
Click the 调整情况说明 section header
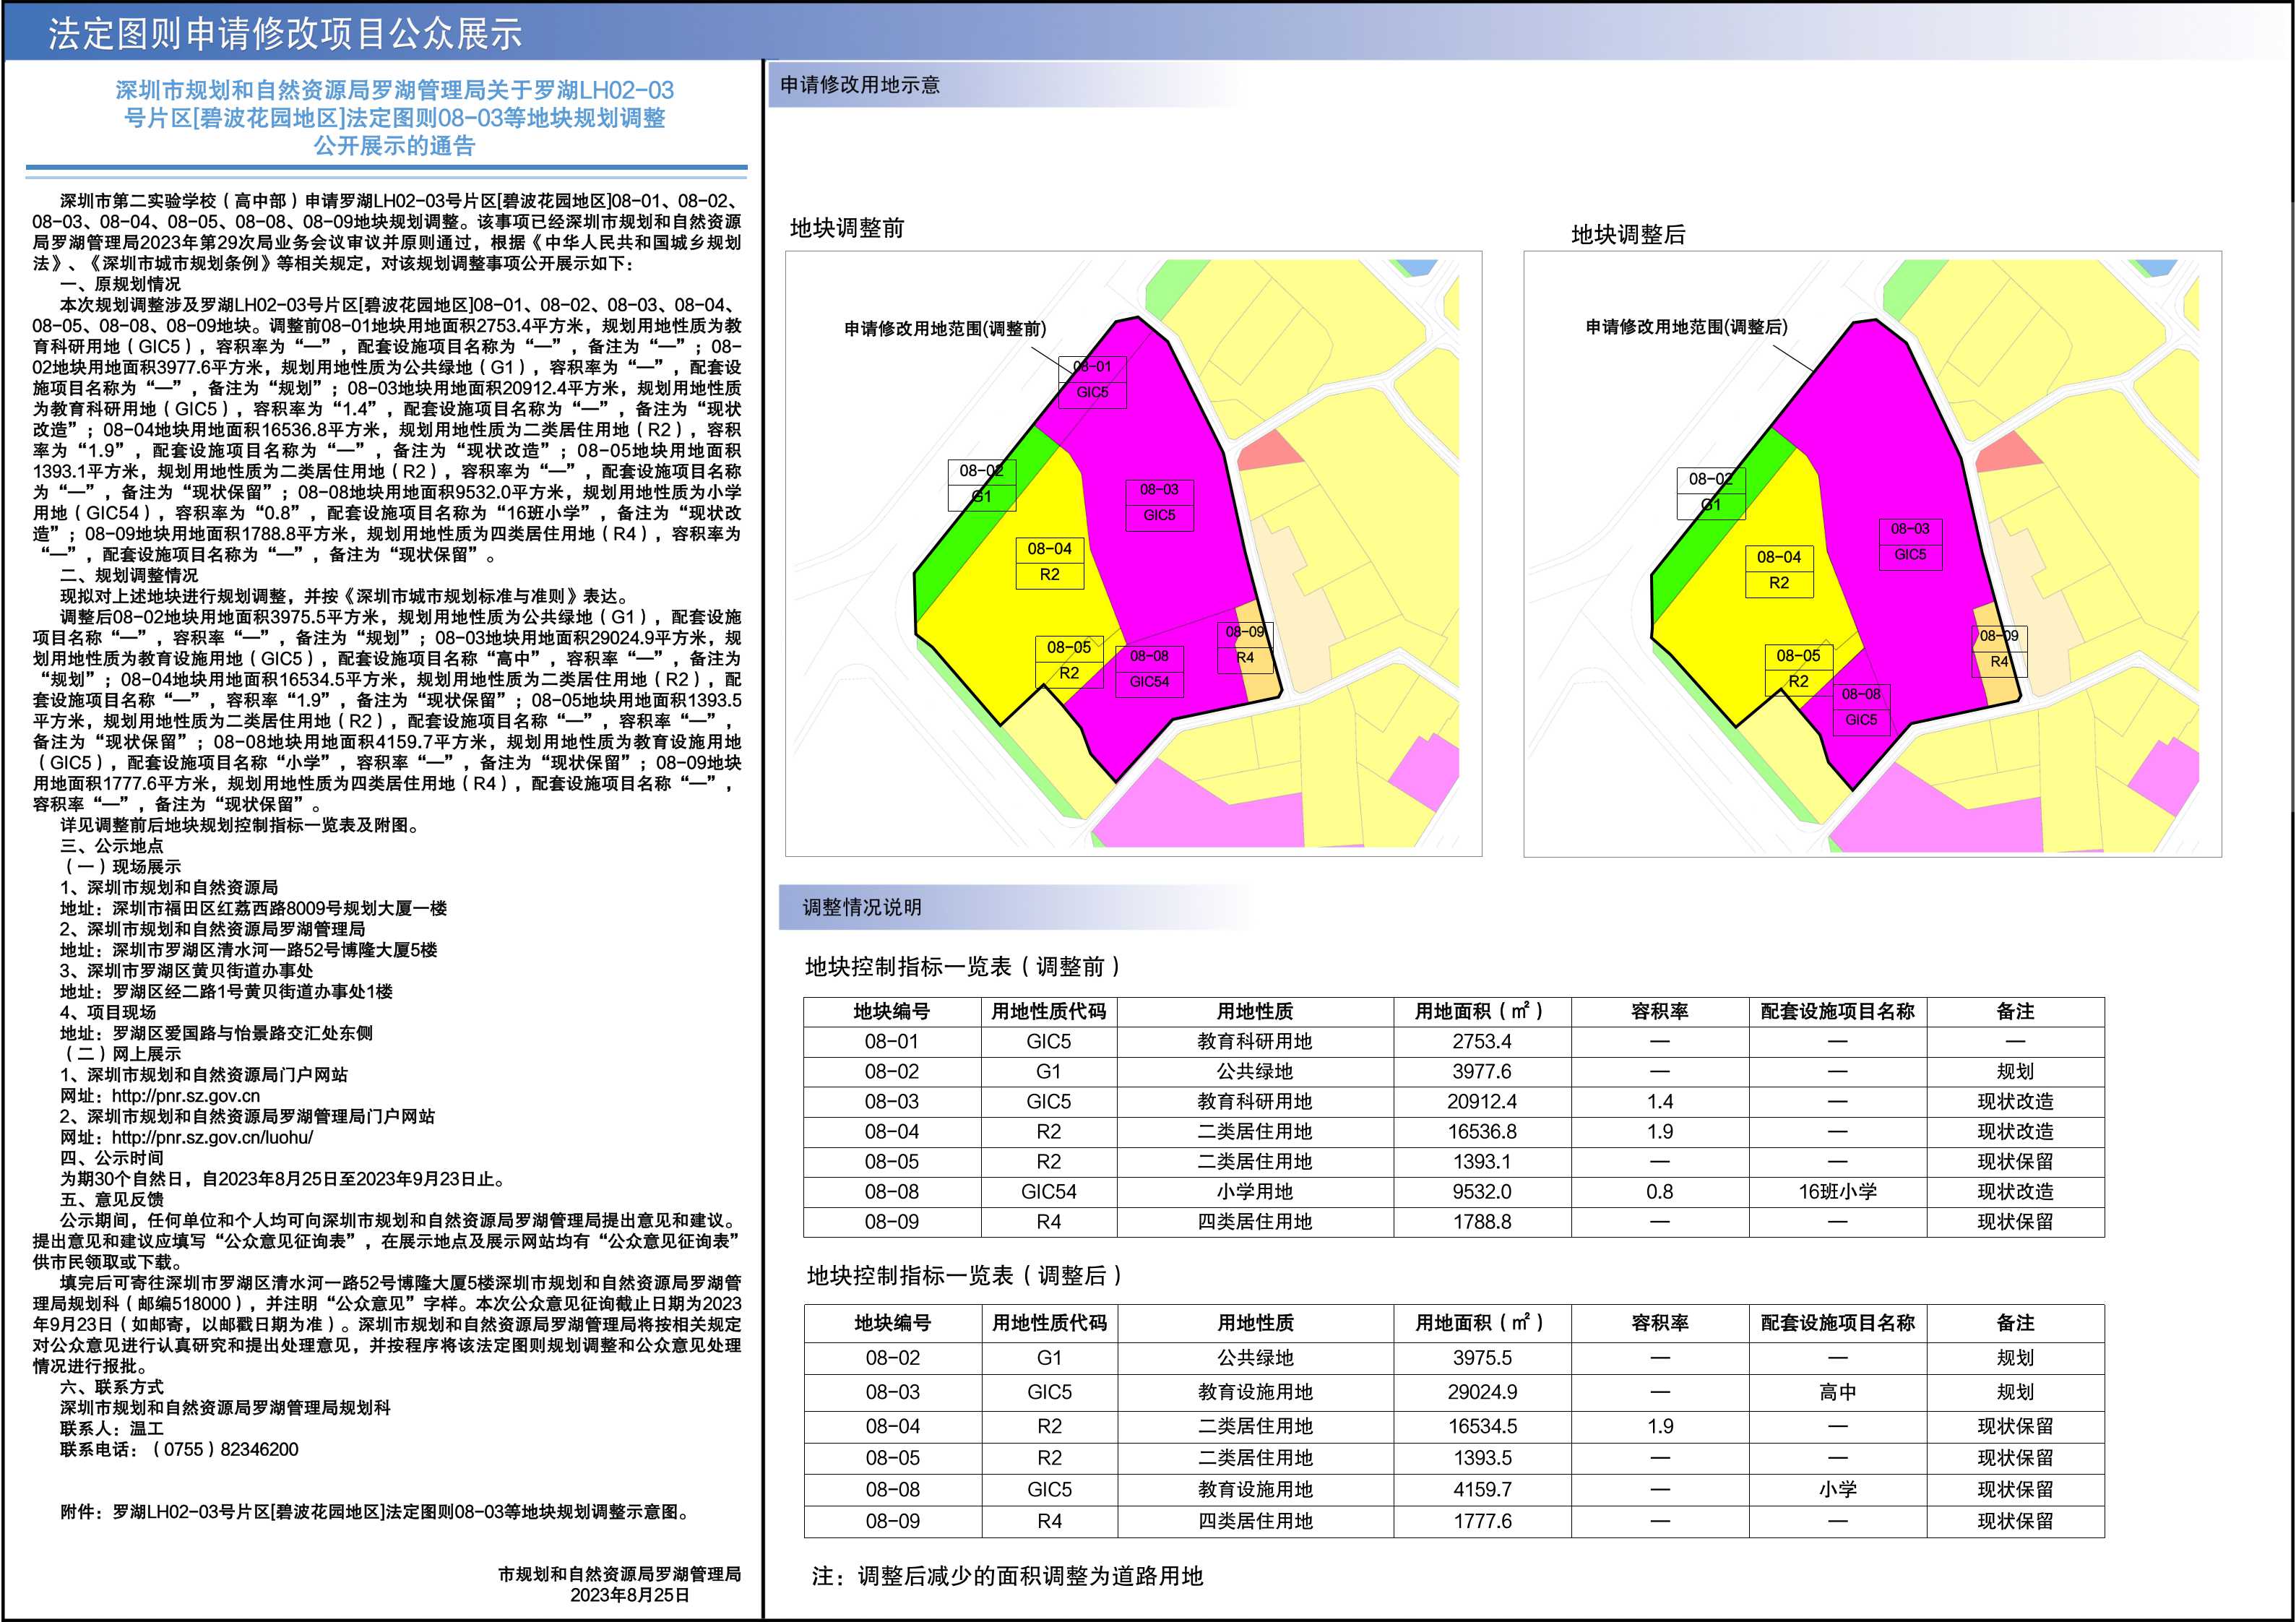click(x=862, y=907)
